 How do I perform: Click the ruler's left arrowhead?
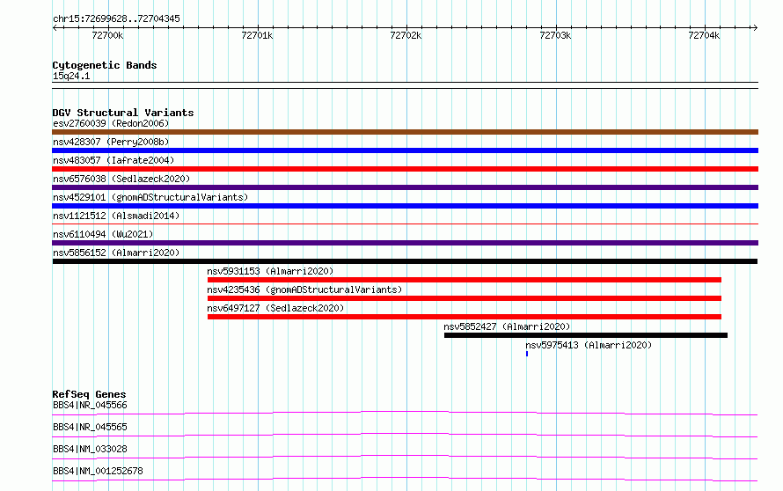(x=55, y=28)
